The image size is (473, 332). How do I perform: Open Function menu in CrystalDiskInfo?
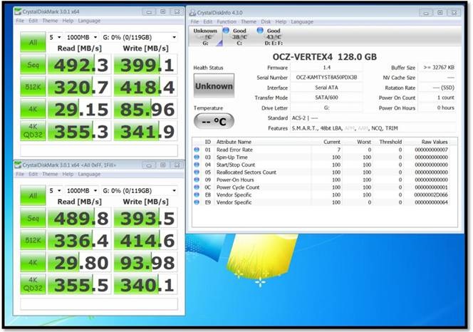pyautogui.click(x=227, y=22)
